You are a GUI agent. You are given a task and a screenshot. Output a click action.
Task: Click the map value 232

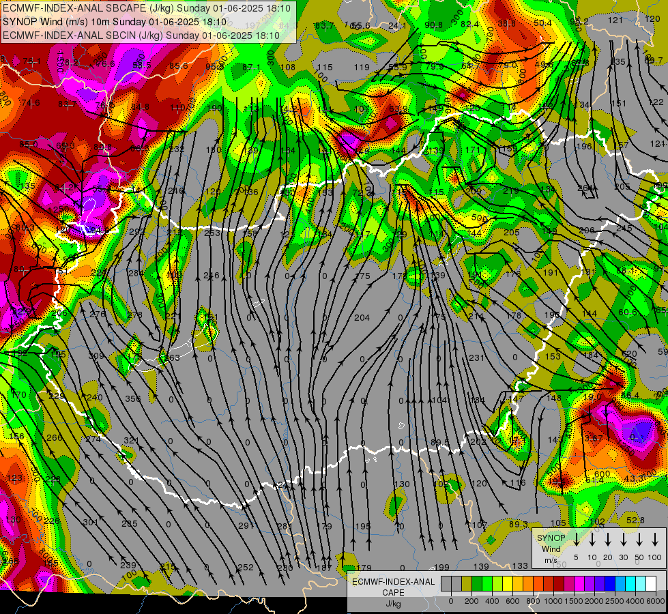point(177,149)
